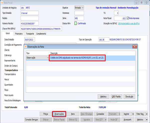Click the Frete Neg. button

point(140,114)
